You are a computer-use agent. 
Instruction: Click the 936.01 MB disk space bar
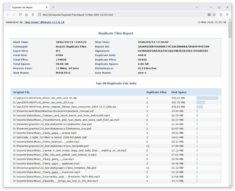pos(207,98)
